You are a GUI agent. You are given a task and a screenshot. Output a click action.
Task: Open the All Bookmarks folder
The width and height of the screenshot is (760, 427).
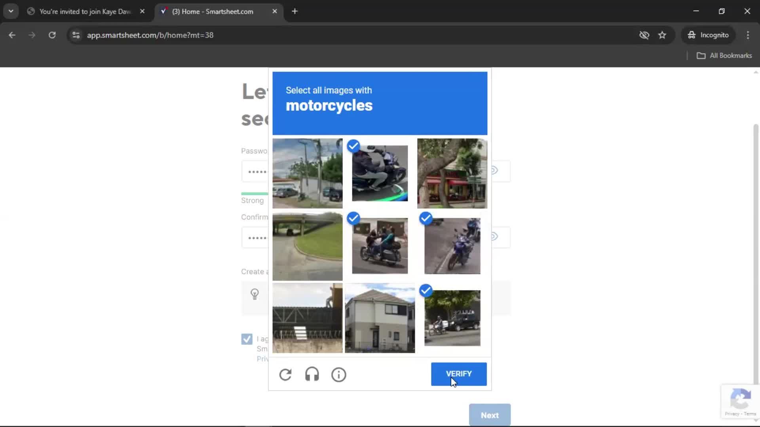point(724,56)
